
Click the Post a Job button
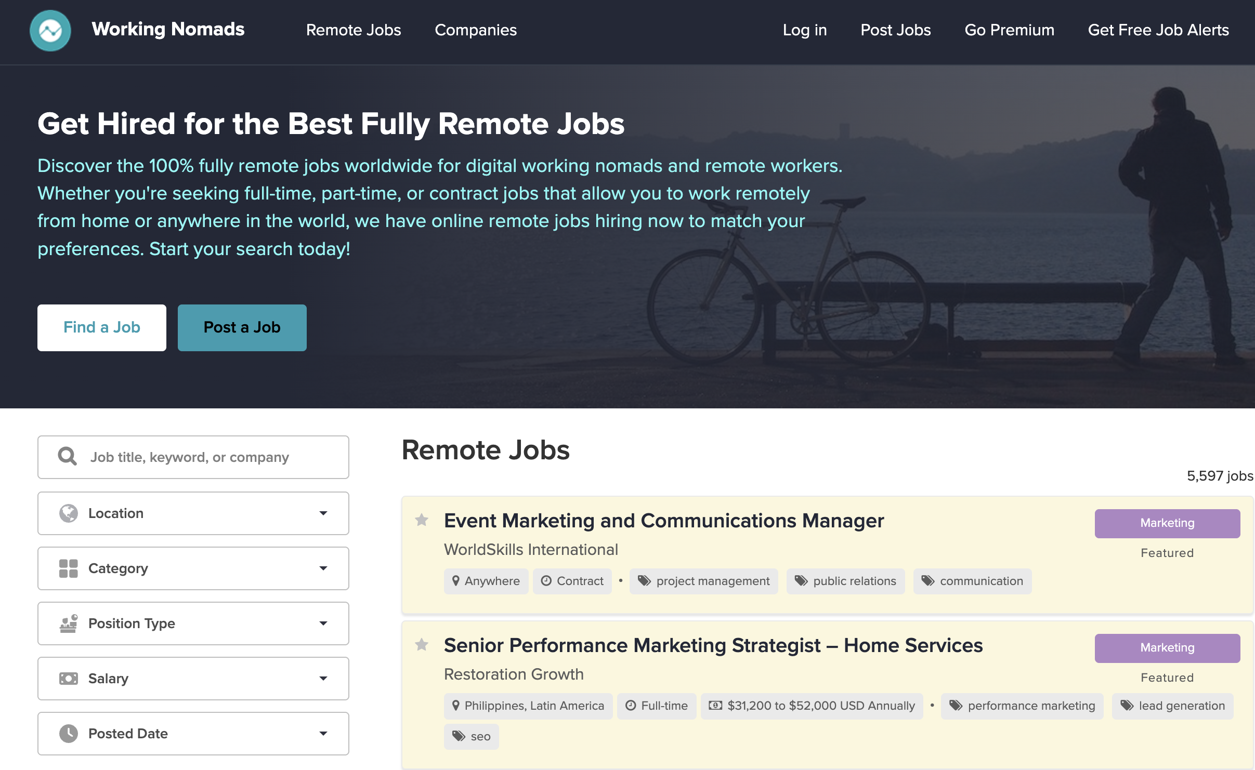[242, 327]
